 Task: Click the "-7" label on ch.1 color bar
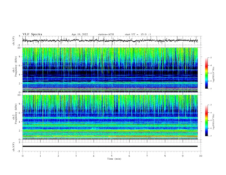(211, 89)
